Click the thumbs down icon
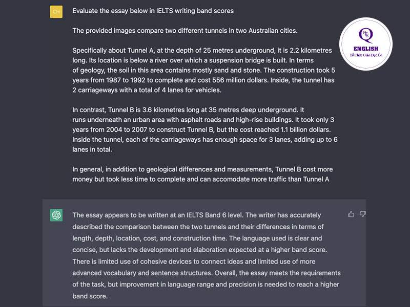The height and width of the screenshot is (307, 410). [362, 214]
